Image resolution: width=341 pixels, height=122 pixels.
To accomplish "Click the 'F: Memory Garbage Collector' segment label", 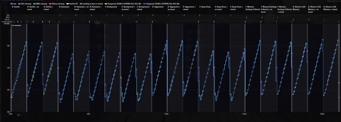I will click(x=253, y=8).
